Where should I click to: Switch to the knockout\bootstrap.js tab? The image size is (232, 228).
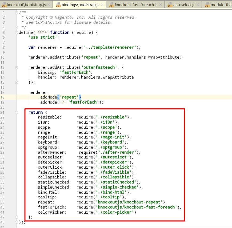pyautogui.click(x=27, y=5)
